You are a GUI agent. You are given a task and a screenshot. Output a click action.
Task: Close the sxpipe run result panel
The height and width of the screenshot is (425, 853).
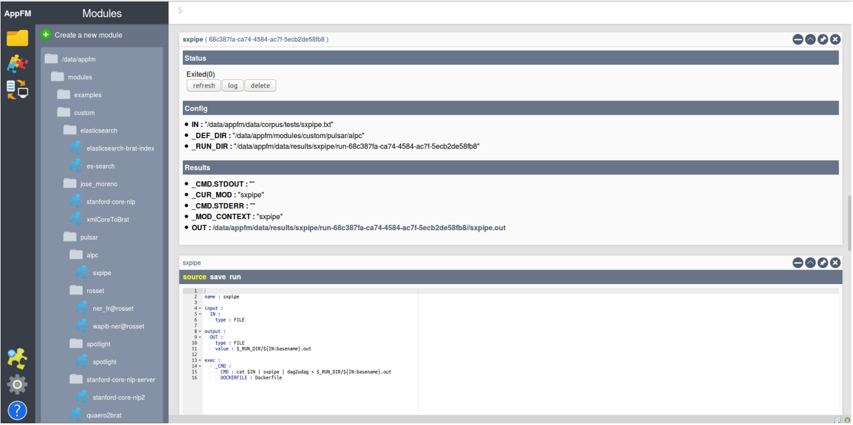click(x=835, y=39)
